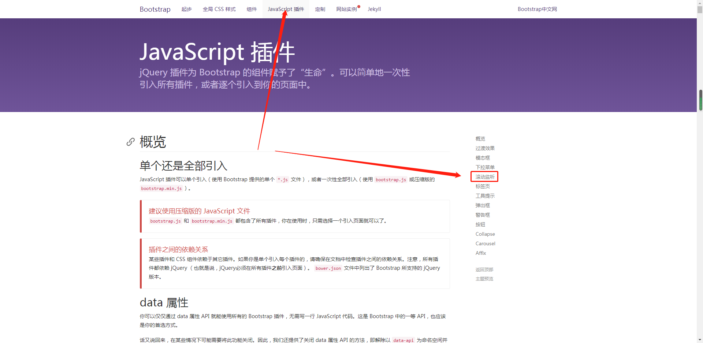Jump to 过渡效果 in the sidebar

(485, 148)
